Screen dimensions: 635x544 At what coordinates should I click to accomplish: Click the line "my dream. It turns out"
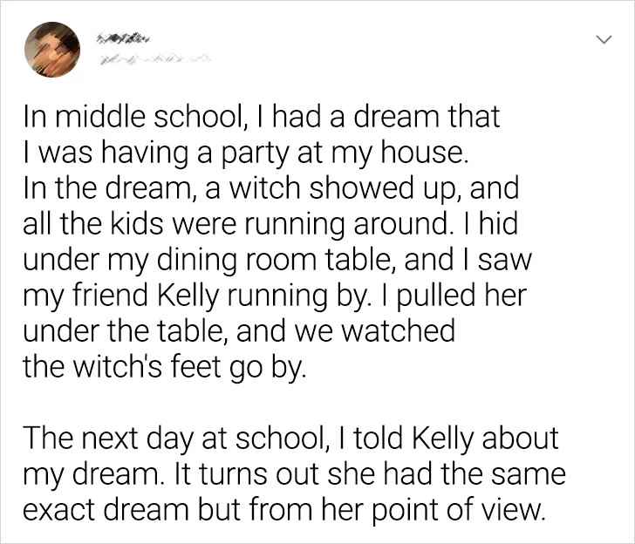point(293,477)
